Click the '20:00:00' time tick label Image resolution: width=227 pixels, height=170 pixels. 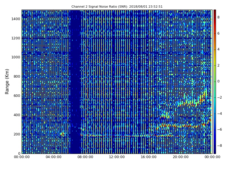[180, 157]
